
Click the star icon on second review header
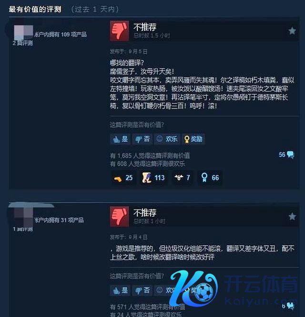pos(292,217)
